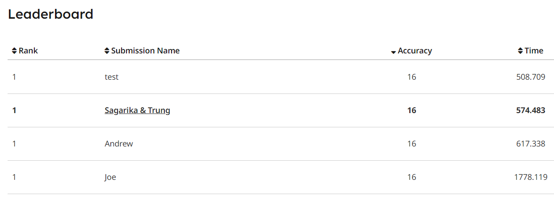Select the test submission name
Screen dimensions: 554x199
pos(112,77)
